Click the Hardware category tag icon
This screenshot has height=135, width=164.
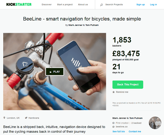(26, 118)
